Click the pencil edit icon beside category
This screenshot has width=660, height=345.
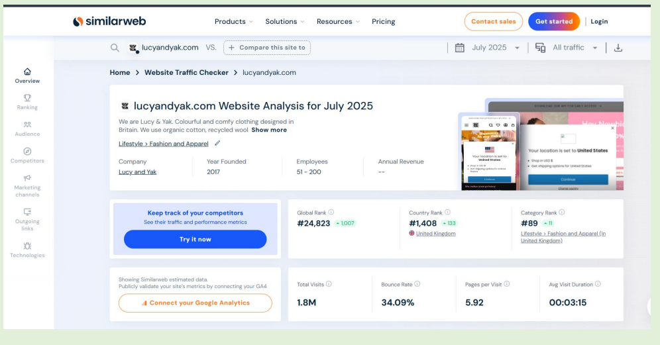[x=217, y=143]
